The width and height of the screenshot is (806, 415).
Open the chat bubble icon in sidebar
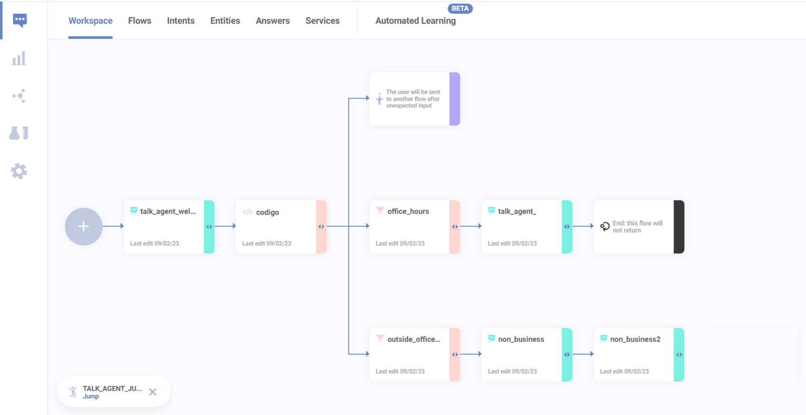(20, 20)
